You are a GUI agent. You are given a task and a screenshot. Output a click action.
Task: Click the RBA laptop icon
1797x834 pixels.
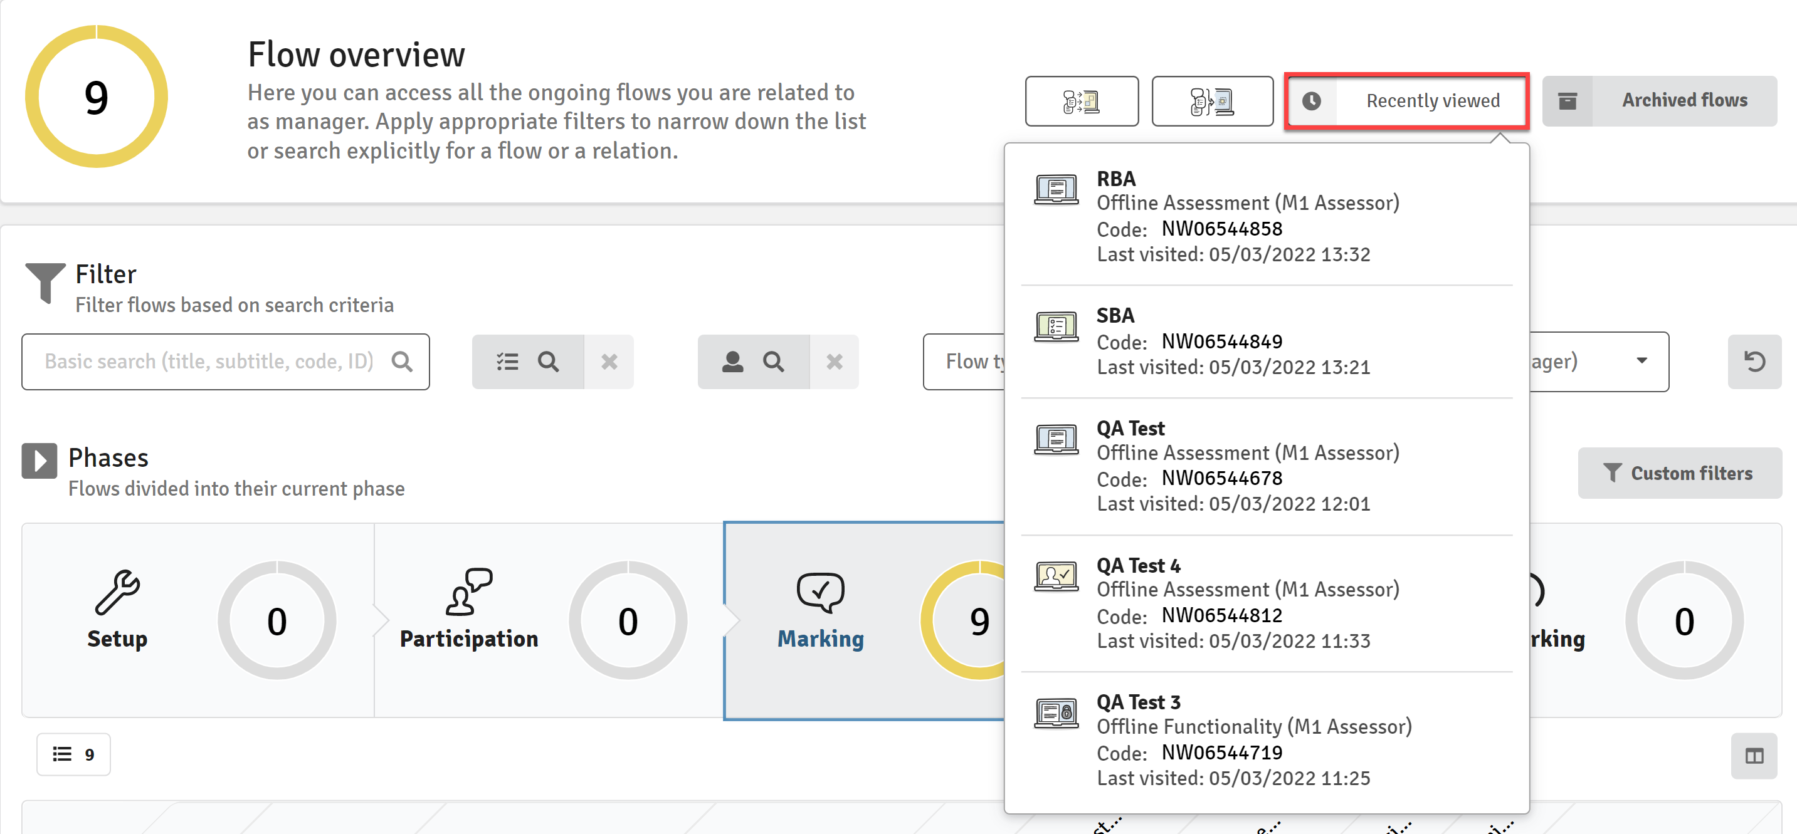[1056, 190]
